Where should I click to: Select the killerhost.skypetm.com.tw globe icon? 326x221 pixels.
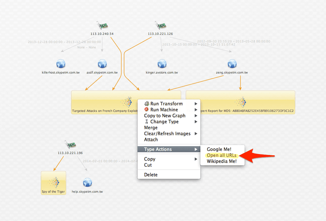pos(60,64)
